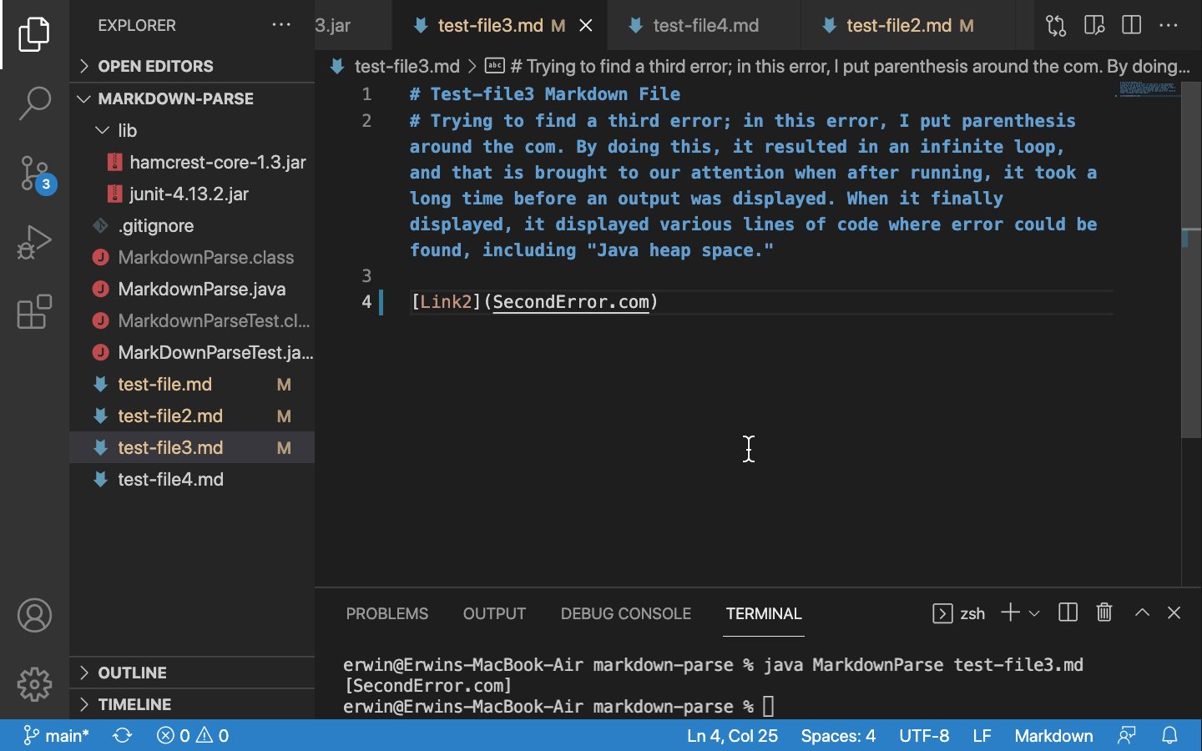Kill the terminal with trash icon

[1104, 612]
